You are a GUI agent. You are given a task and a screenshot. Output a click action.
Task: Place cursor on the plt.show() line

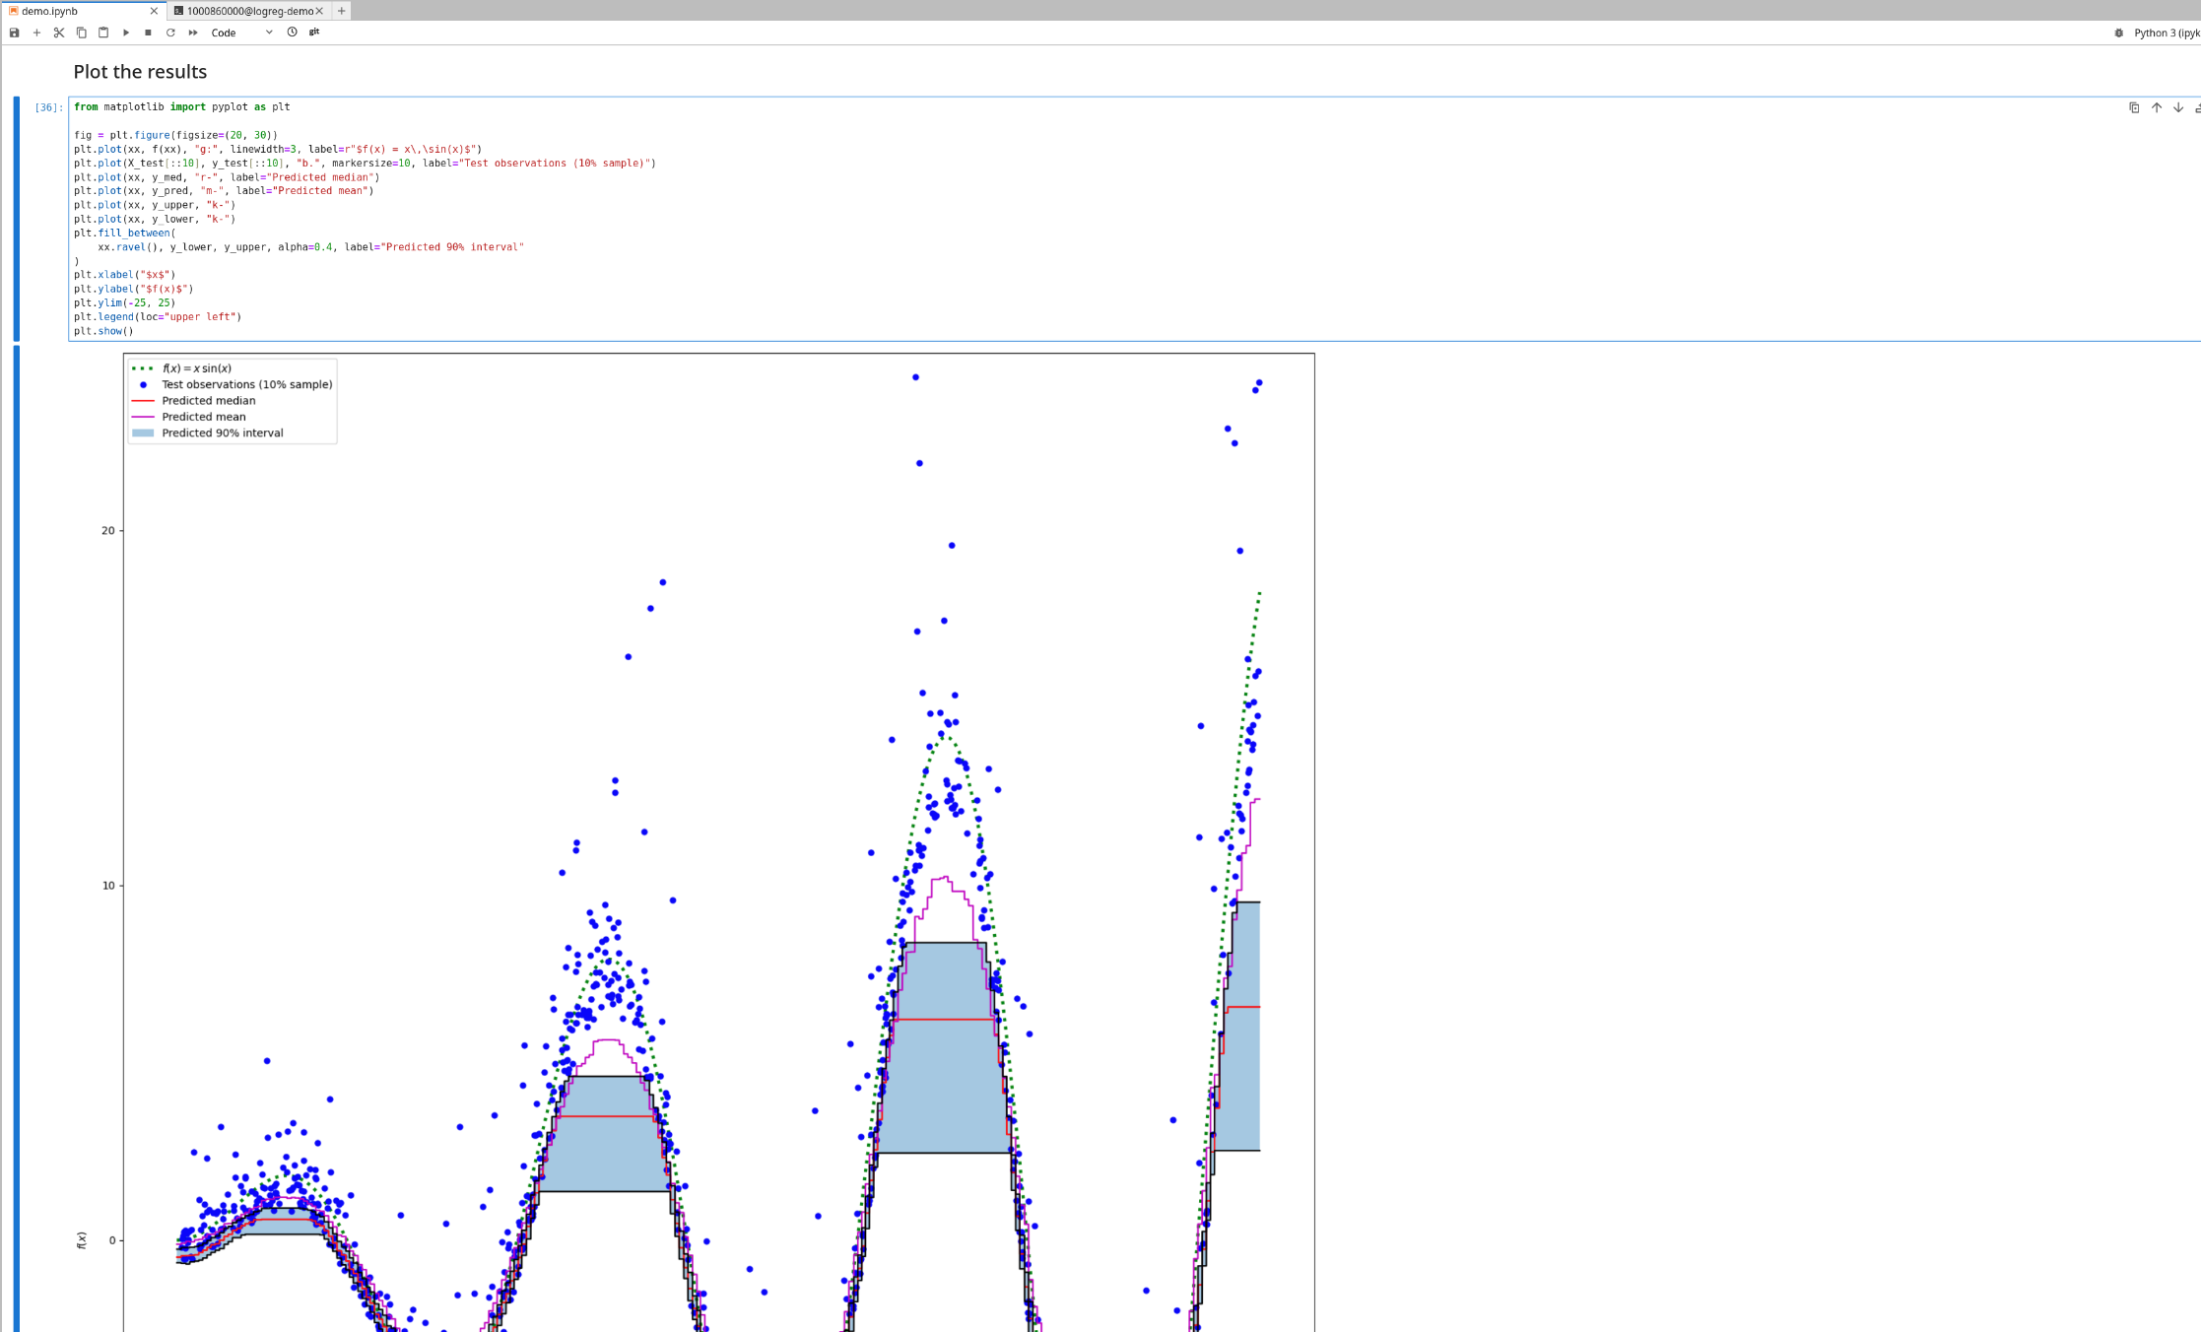pos(103,331)
